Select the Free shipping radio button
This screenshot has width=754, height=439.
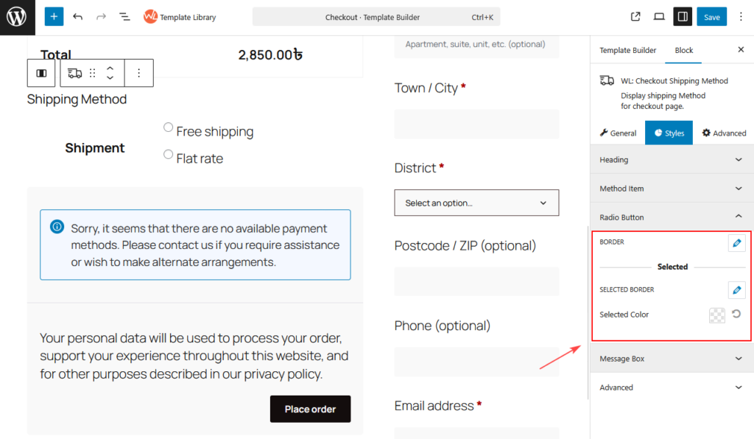[169, 127]
